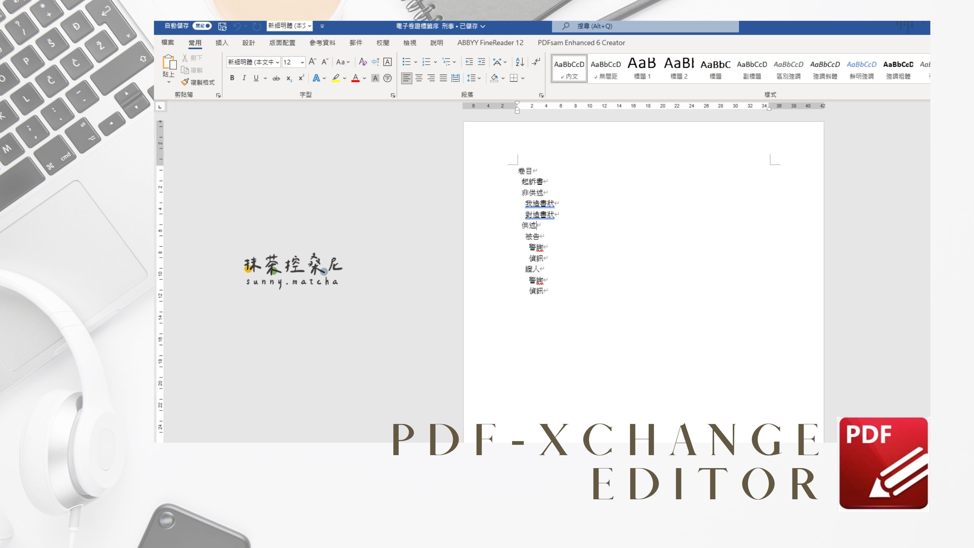The width and height of the screenshot is (974, 548).
Task: Toggle Strikethrough formatting
Action: click(x=276, y=78)
